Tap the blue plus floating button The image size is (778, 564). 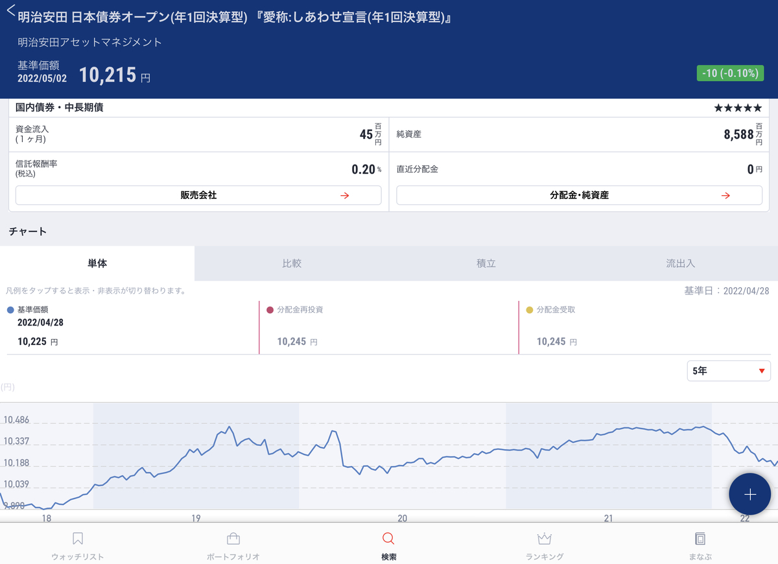749,495
